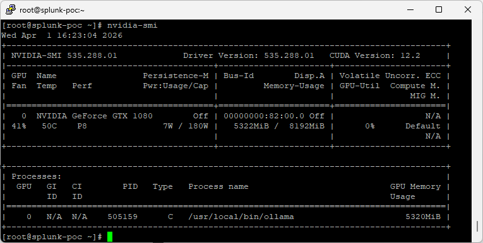
Task: Click the MIG M. header
Action: pyautogui.click(x=426, y=96)
